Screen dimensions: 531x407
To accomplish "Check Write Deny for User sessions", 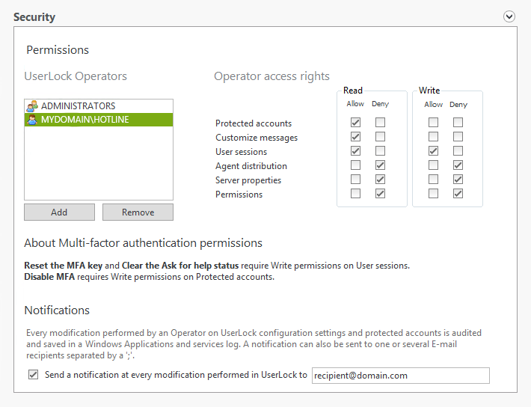I will pos(458,151).
